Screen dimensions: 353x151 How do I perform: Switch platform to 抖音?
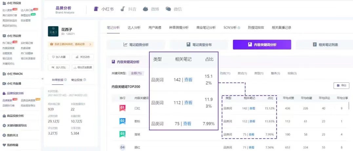click(128, 9)
